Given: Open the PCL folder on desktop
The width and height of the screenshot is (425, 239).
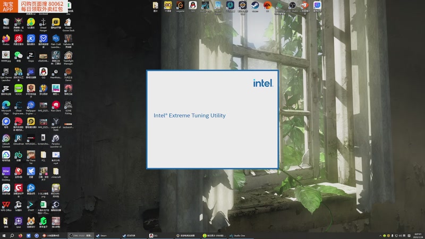Looking at the screenshot, I should pyautogui.click(x=44, y=156).
